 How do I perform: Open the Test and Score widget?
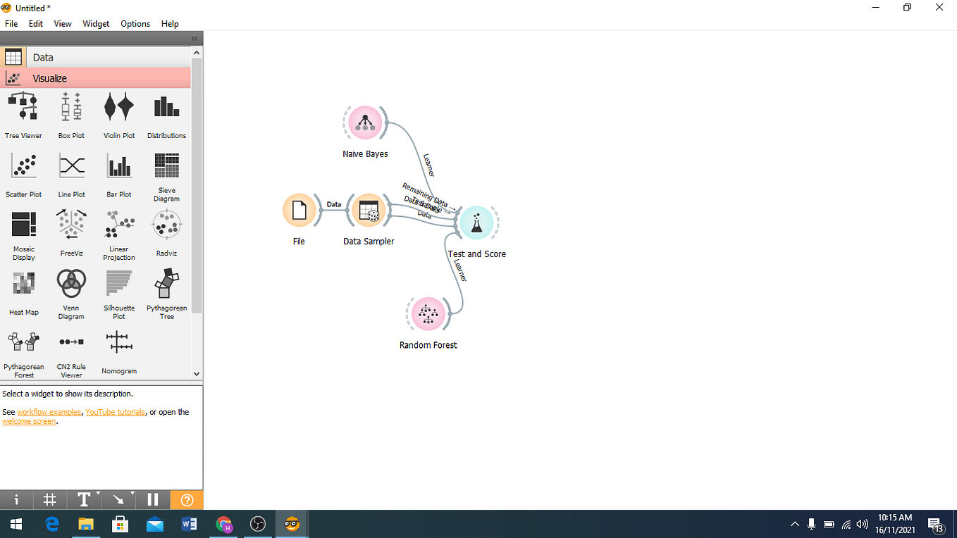[x=477, y=223]
